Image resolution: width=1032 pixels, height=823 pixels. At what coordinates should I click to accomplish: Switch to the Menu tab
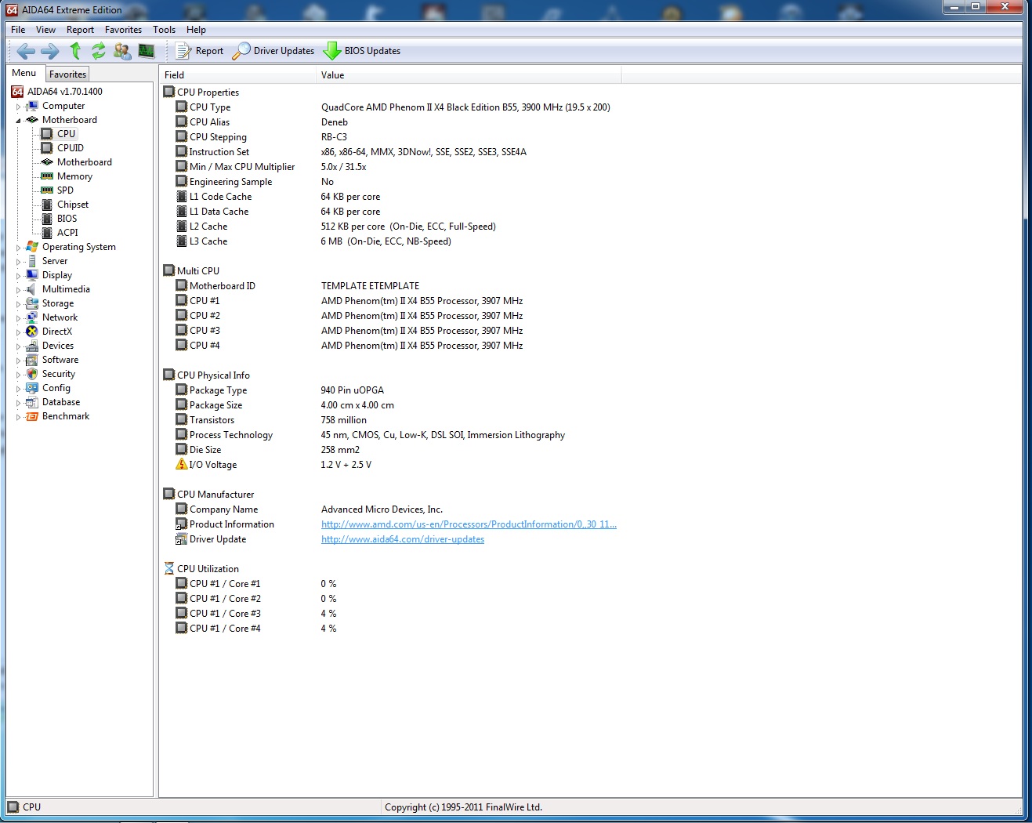tap(24, 74)
